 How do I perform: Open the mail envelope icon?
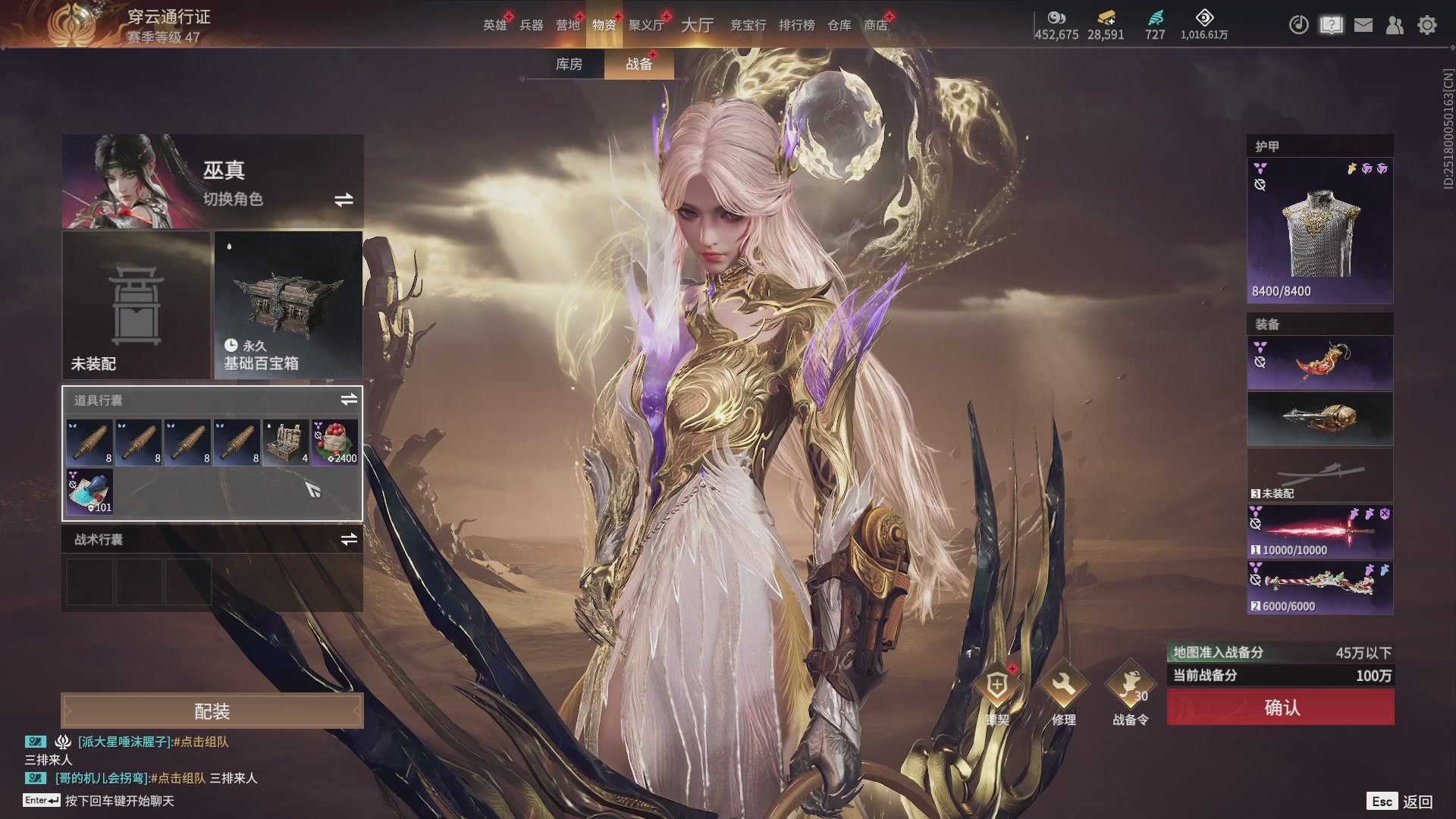[x=1363, y=25]
